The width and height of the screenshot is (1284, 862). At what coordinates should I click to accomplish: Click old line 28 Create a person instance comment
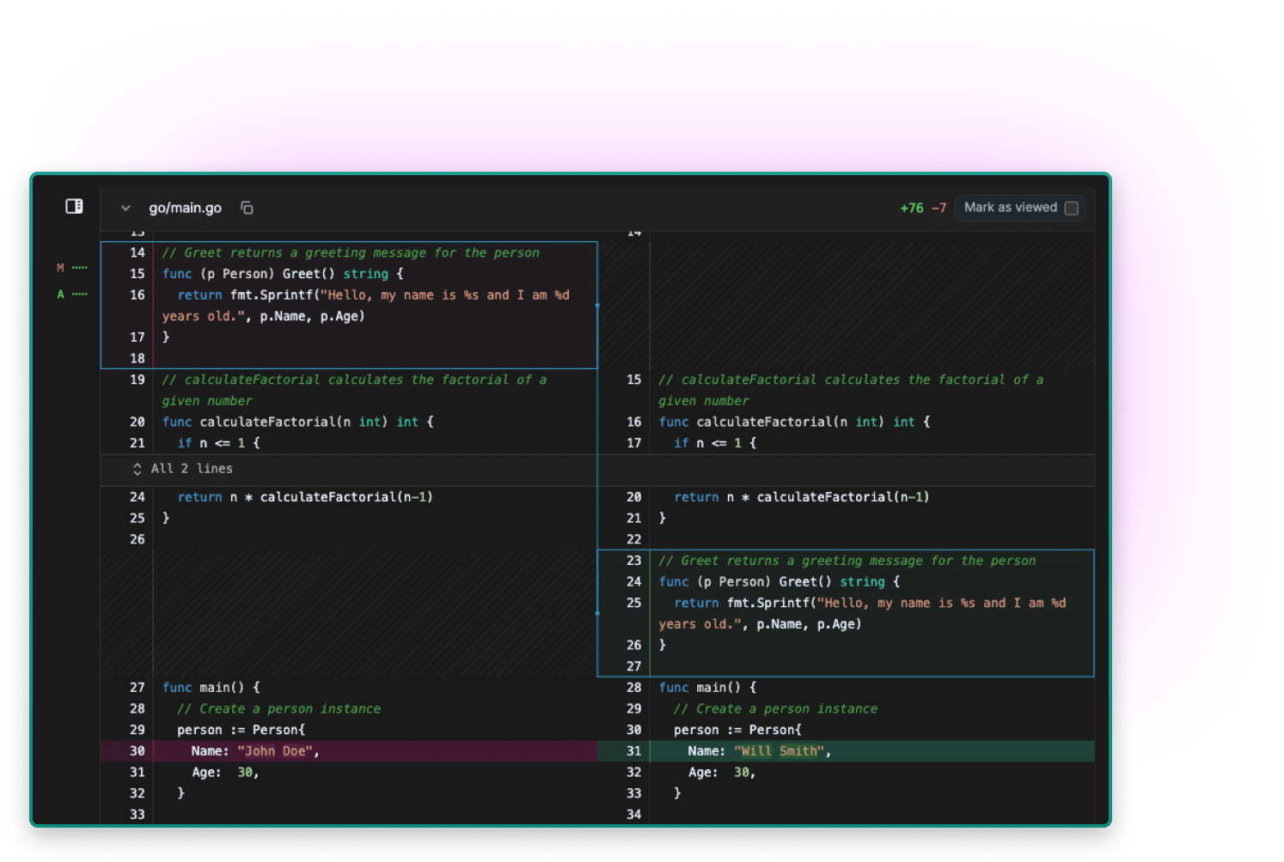tap(278, 709)
